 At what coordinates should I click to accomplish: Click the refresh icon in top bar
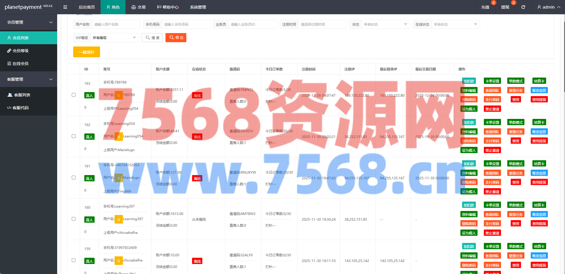coord(523,7)
